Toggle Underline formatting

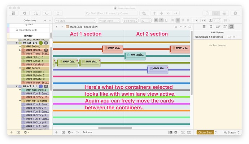click(x=166, y=20)
